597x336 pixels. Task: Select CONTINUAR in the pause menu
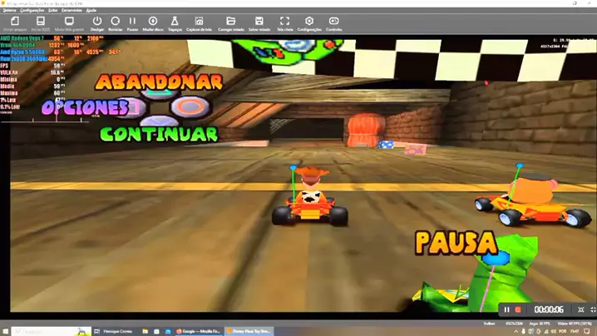[x=159, y=135]
